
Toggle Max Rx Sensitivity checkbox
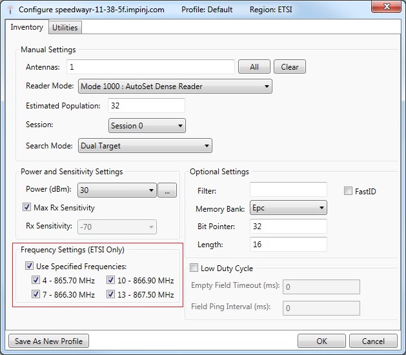(x=26, y=207)
